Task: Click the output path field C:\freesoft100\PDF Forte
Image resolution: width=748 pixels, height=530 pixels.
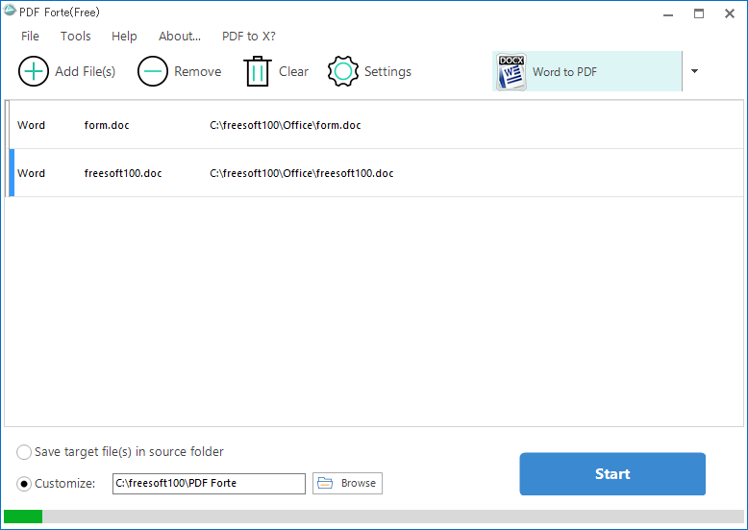Action: (209, 483)
